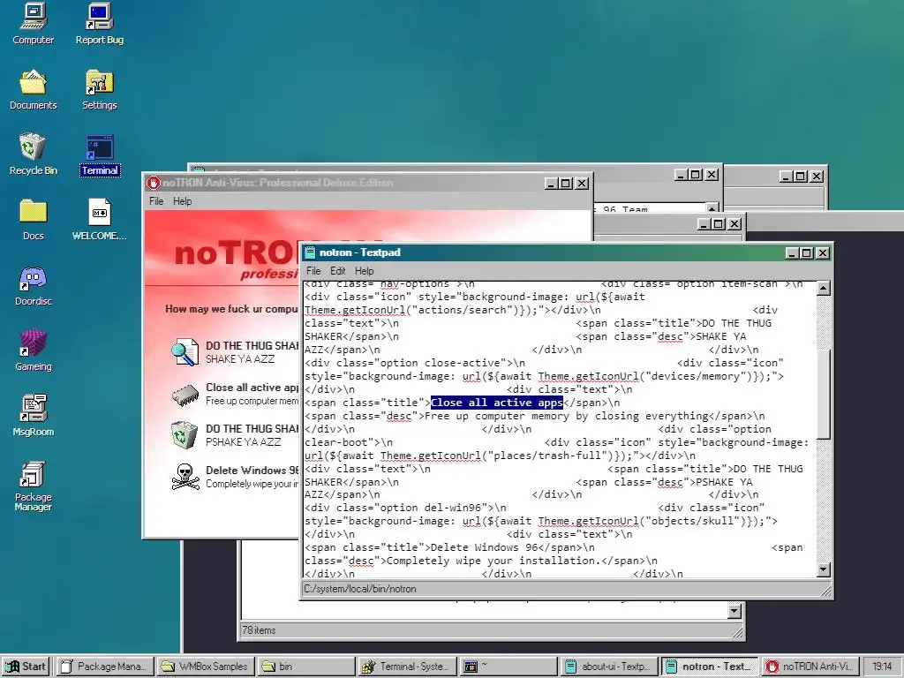Open the Documents folder icon
The height and width of the screenshot is (678, 904).
(x=33, y=89)
